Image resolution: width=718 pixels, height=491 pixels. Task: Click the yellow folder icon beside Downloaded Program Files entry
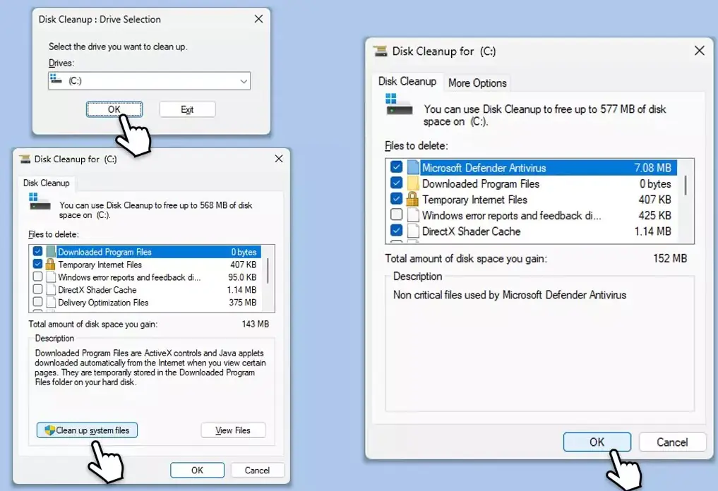[413, 183]
